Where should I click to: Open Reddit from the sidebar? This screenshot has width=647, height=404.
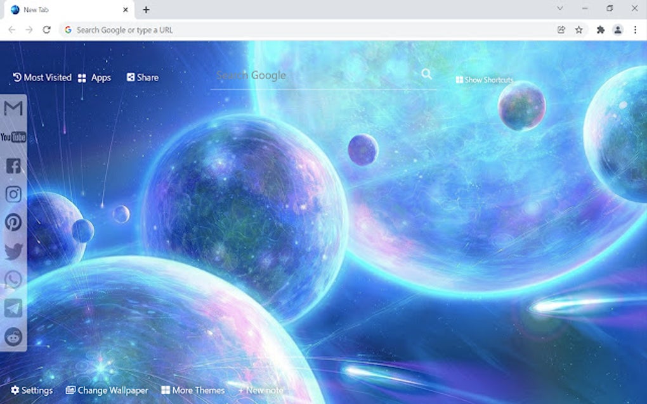point(13,337)
